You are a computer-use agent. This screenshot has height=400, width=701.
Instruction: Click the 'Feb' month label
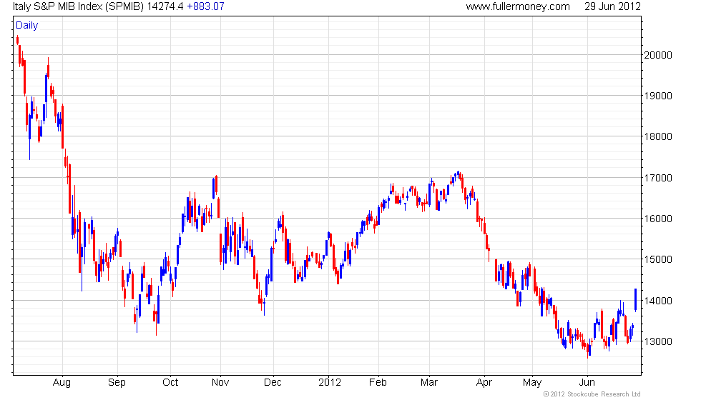[378, 383]
